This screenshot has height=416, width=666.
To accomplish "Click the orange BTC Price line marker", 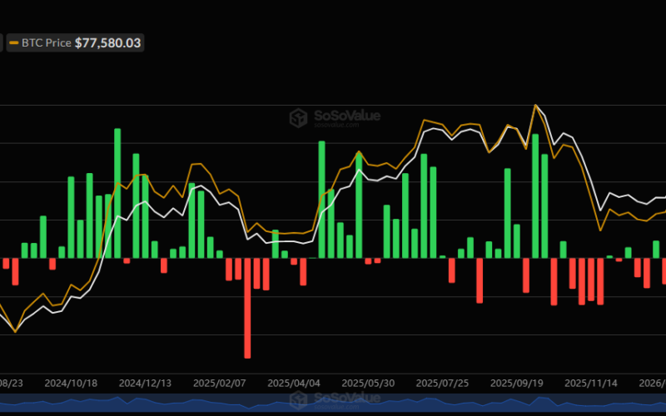I will 14,43.
